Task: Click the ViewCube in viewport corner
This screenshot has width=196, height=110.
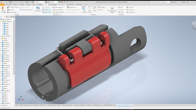Action: pyautogui.click(x=194, y=25)
